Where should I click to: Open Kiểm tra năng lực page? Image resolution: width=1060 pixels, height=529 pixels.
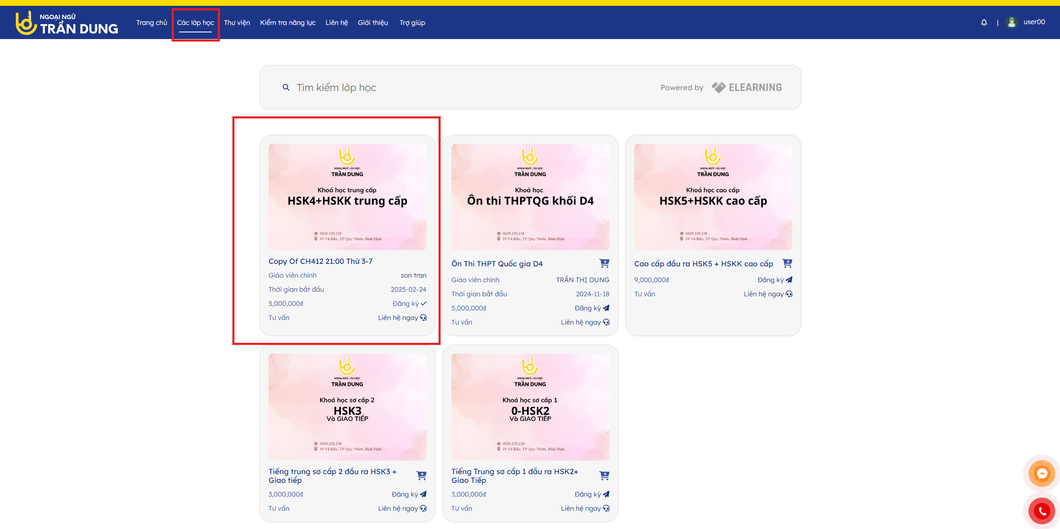[287, 22]
